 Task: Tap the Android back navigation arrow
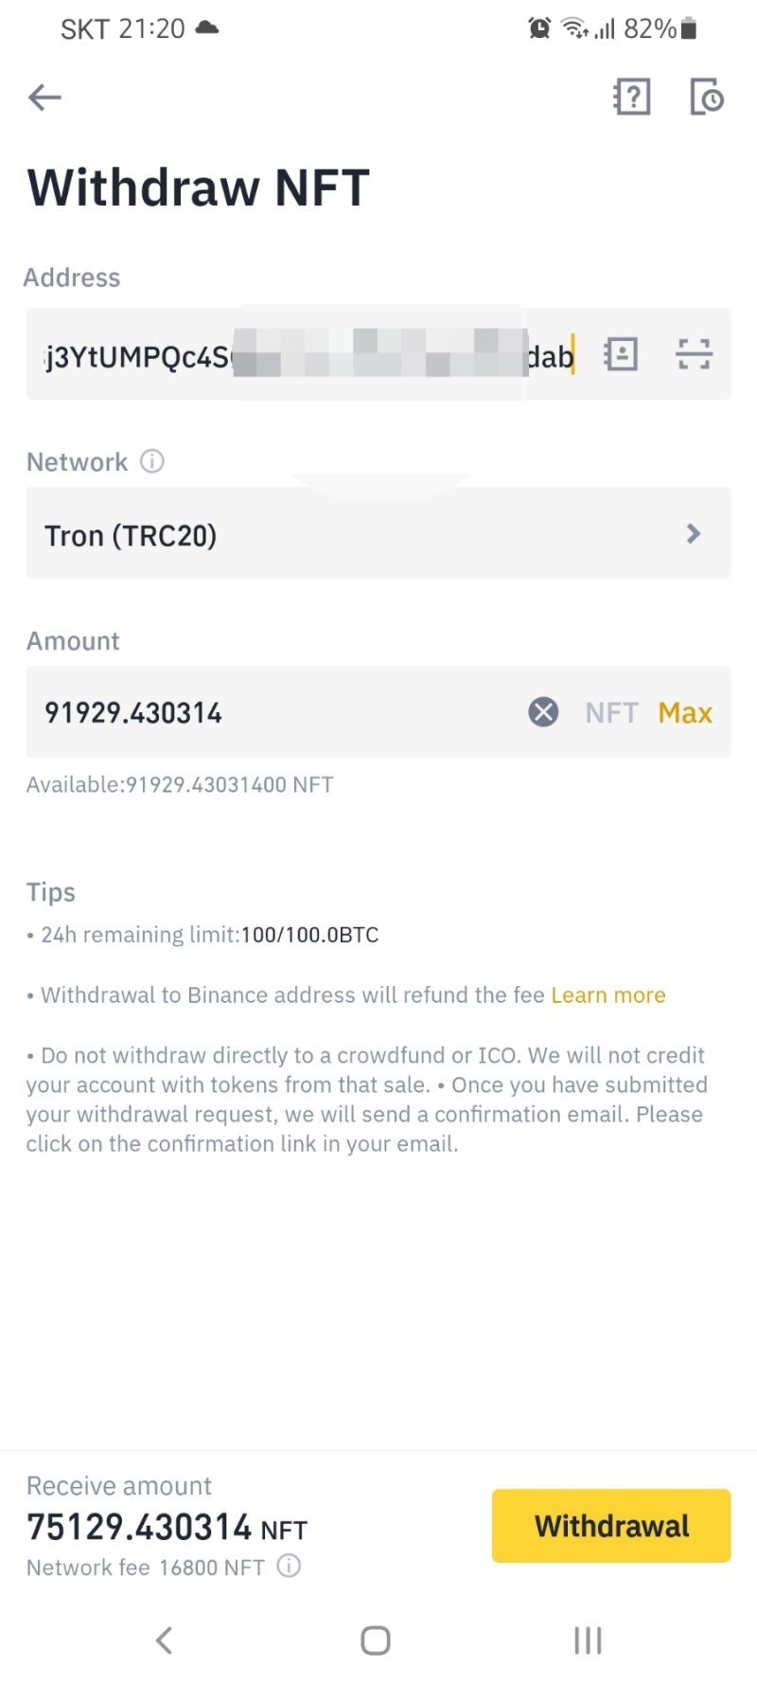coord(165,1640)
